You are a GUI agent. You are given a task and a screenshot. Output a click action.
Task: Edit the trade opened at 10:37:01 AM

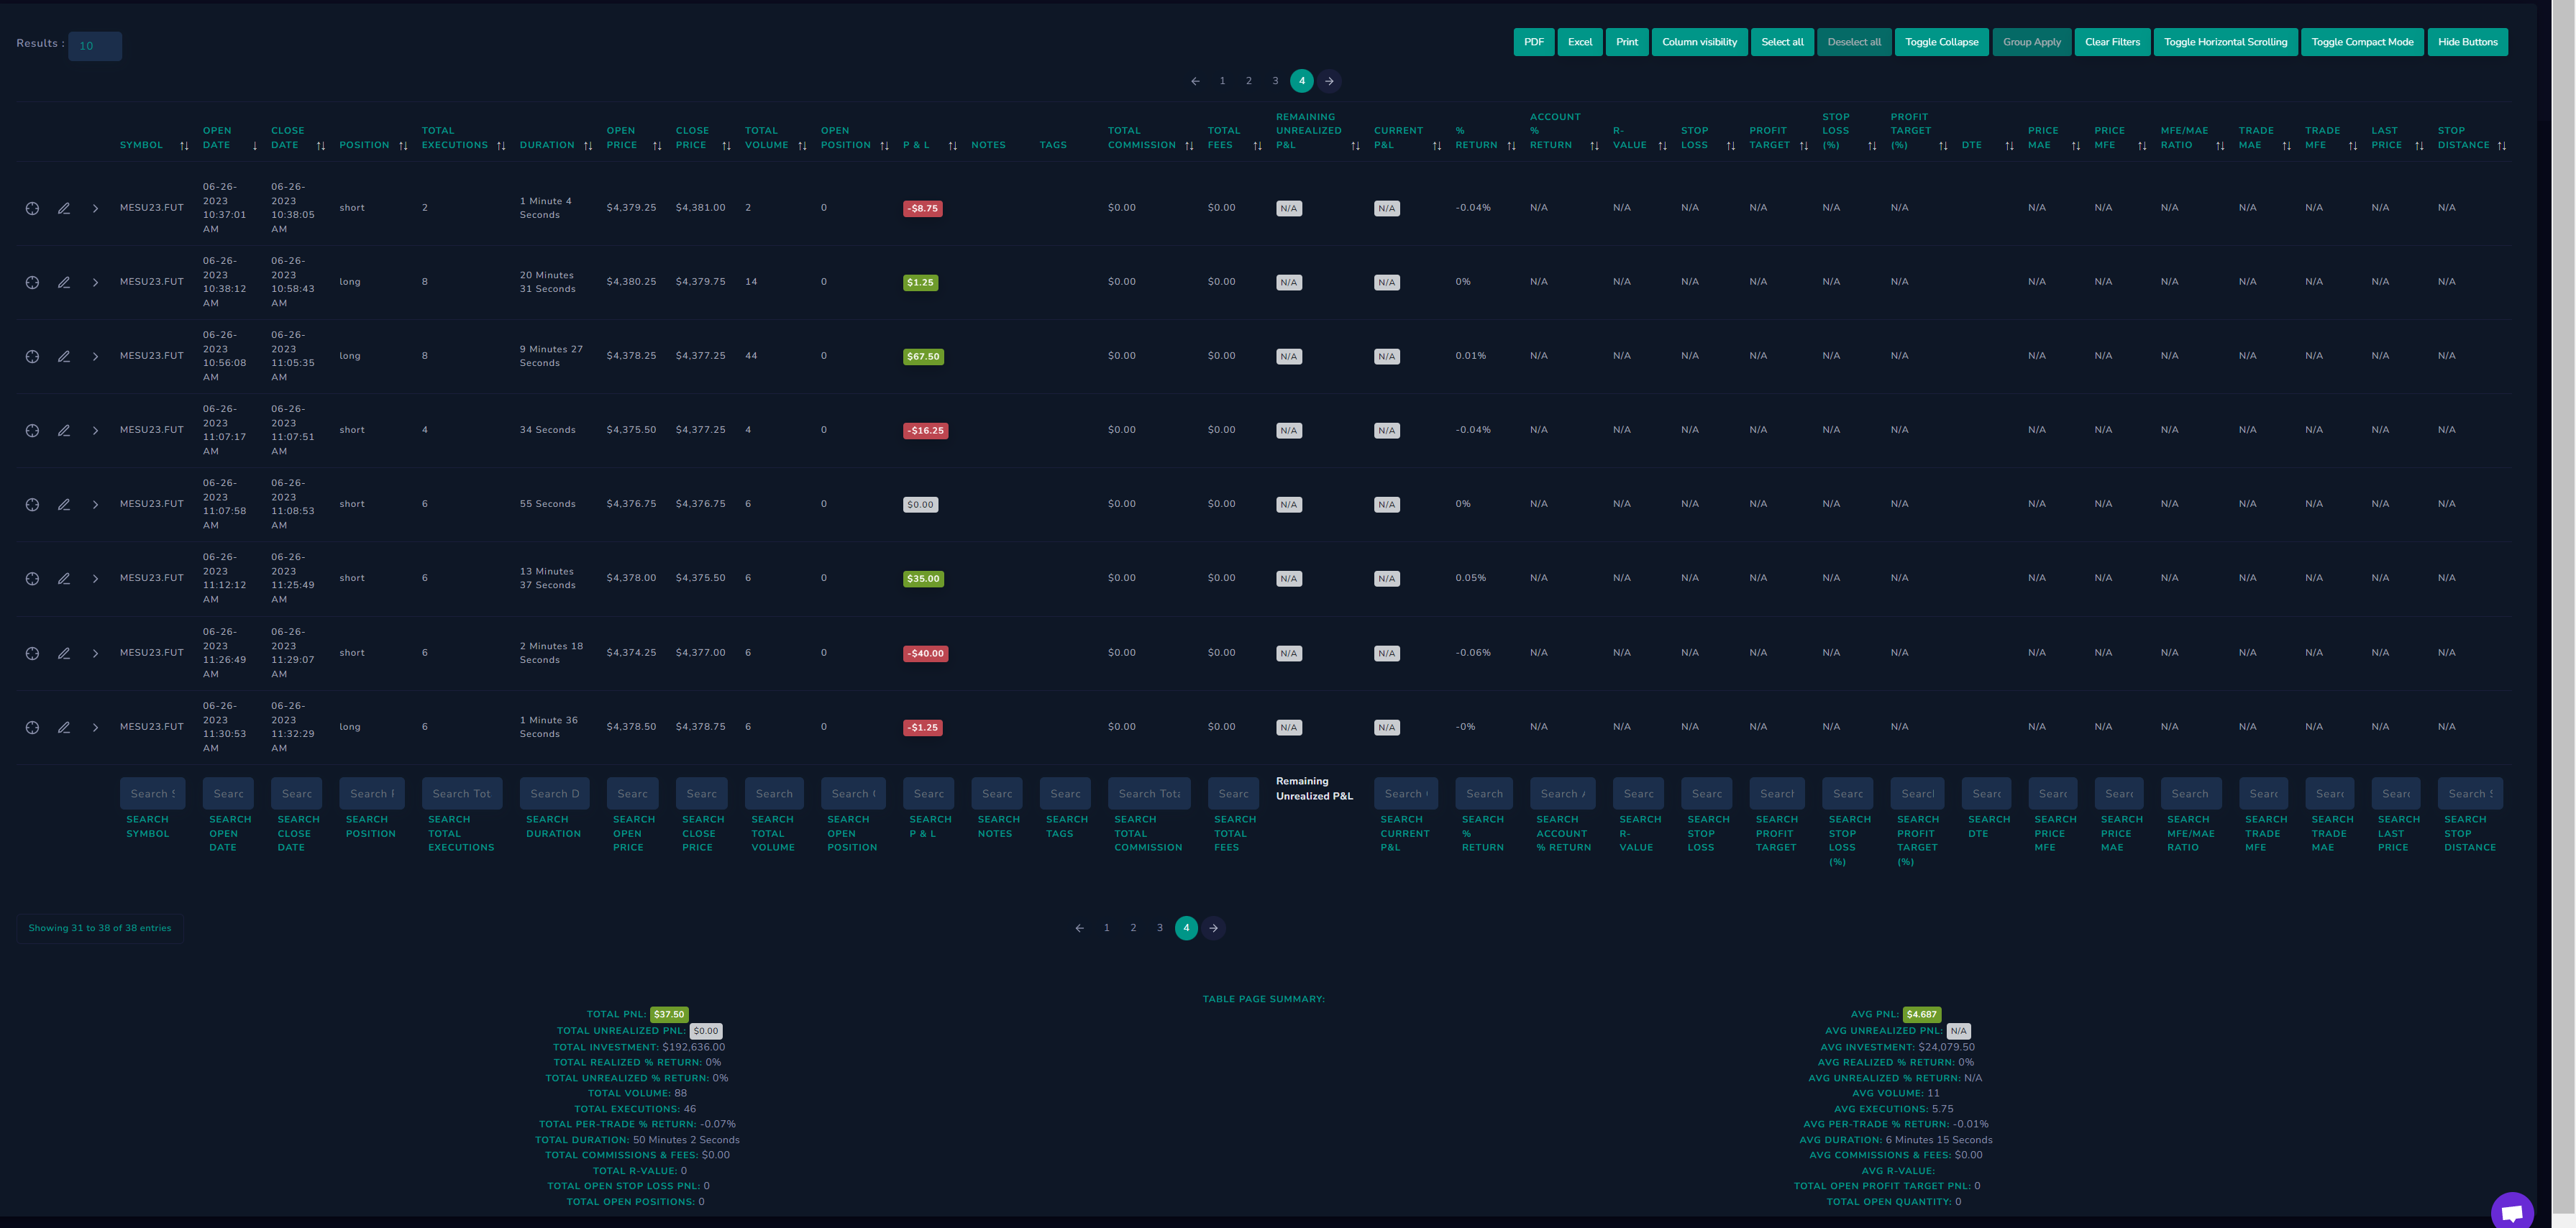(63, 208)
